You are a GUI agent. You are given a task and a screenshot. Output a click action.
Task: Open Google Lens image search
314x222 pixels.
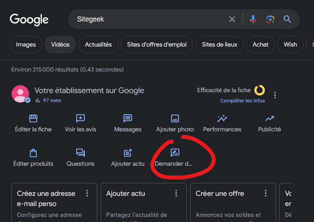pyautogui.click(x=270, y=19)
